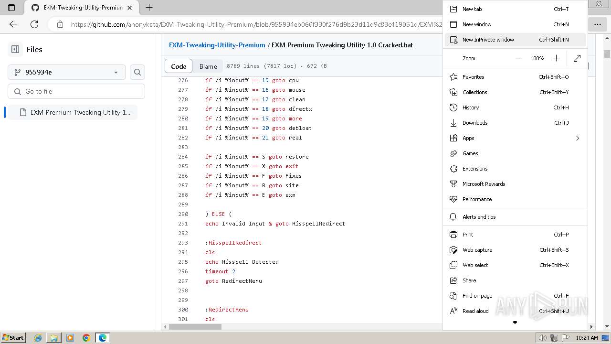Select Share from menu
The image size is (611, 344).
coord(515,280)
